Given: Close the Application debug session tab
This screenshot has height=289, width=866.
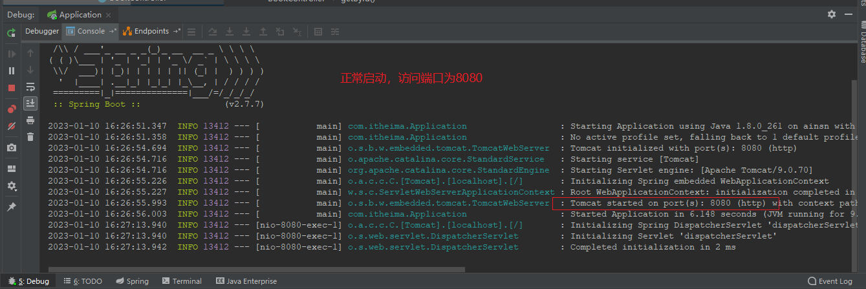Looking at the screenshot, I should coord(109,14).
